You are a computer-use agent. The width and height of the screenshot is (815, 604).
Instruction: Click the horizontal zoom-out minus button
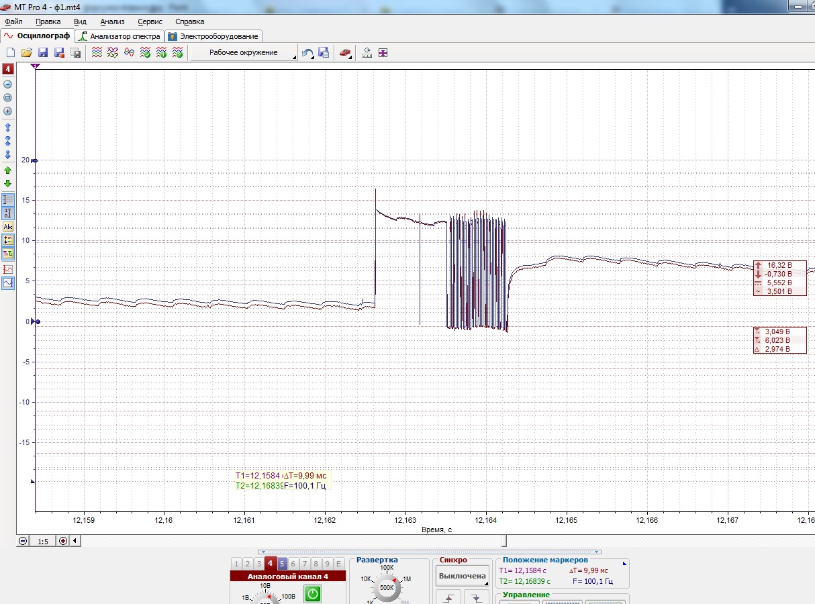[x=23, y=541]
